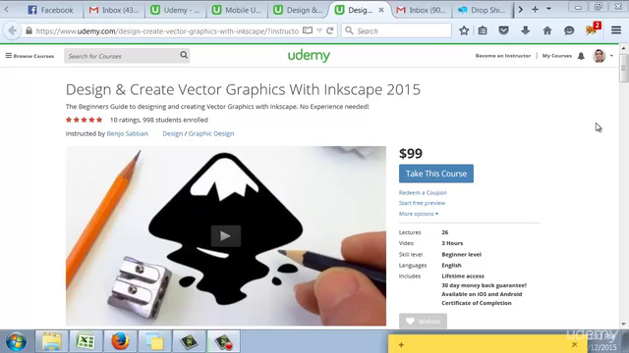
Task: Click the page vertical scrollbar thumb
Action: click(x=623, y=68)
